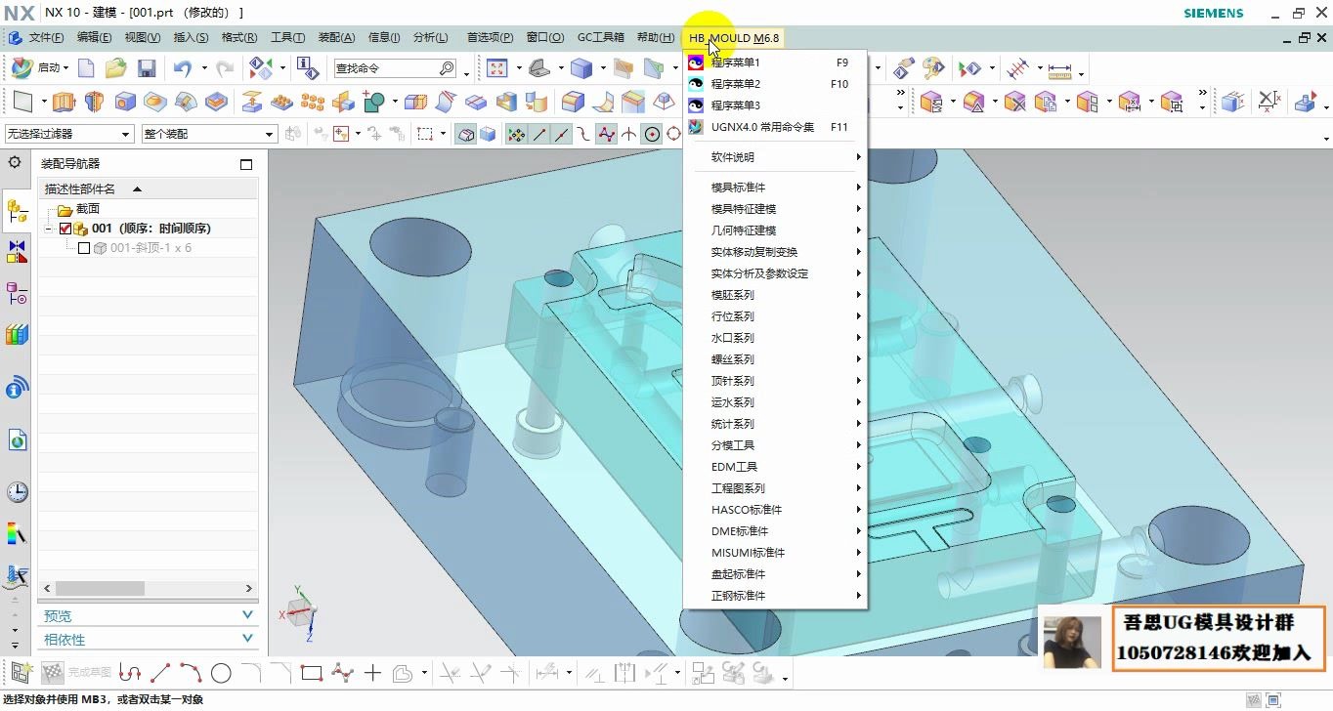The image size is (1333, 711).
Task: Open the Constraint Navigator sidebar tab
Action: point(17,251)
